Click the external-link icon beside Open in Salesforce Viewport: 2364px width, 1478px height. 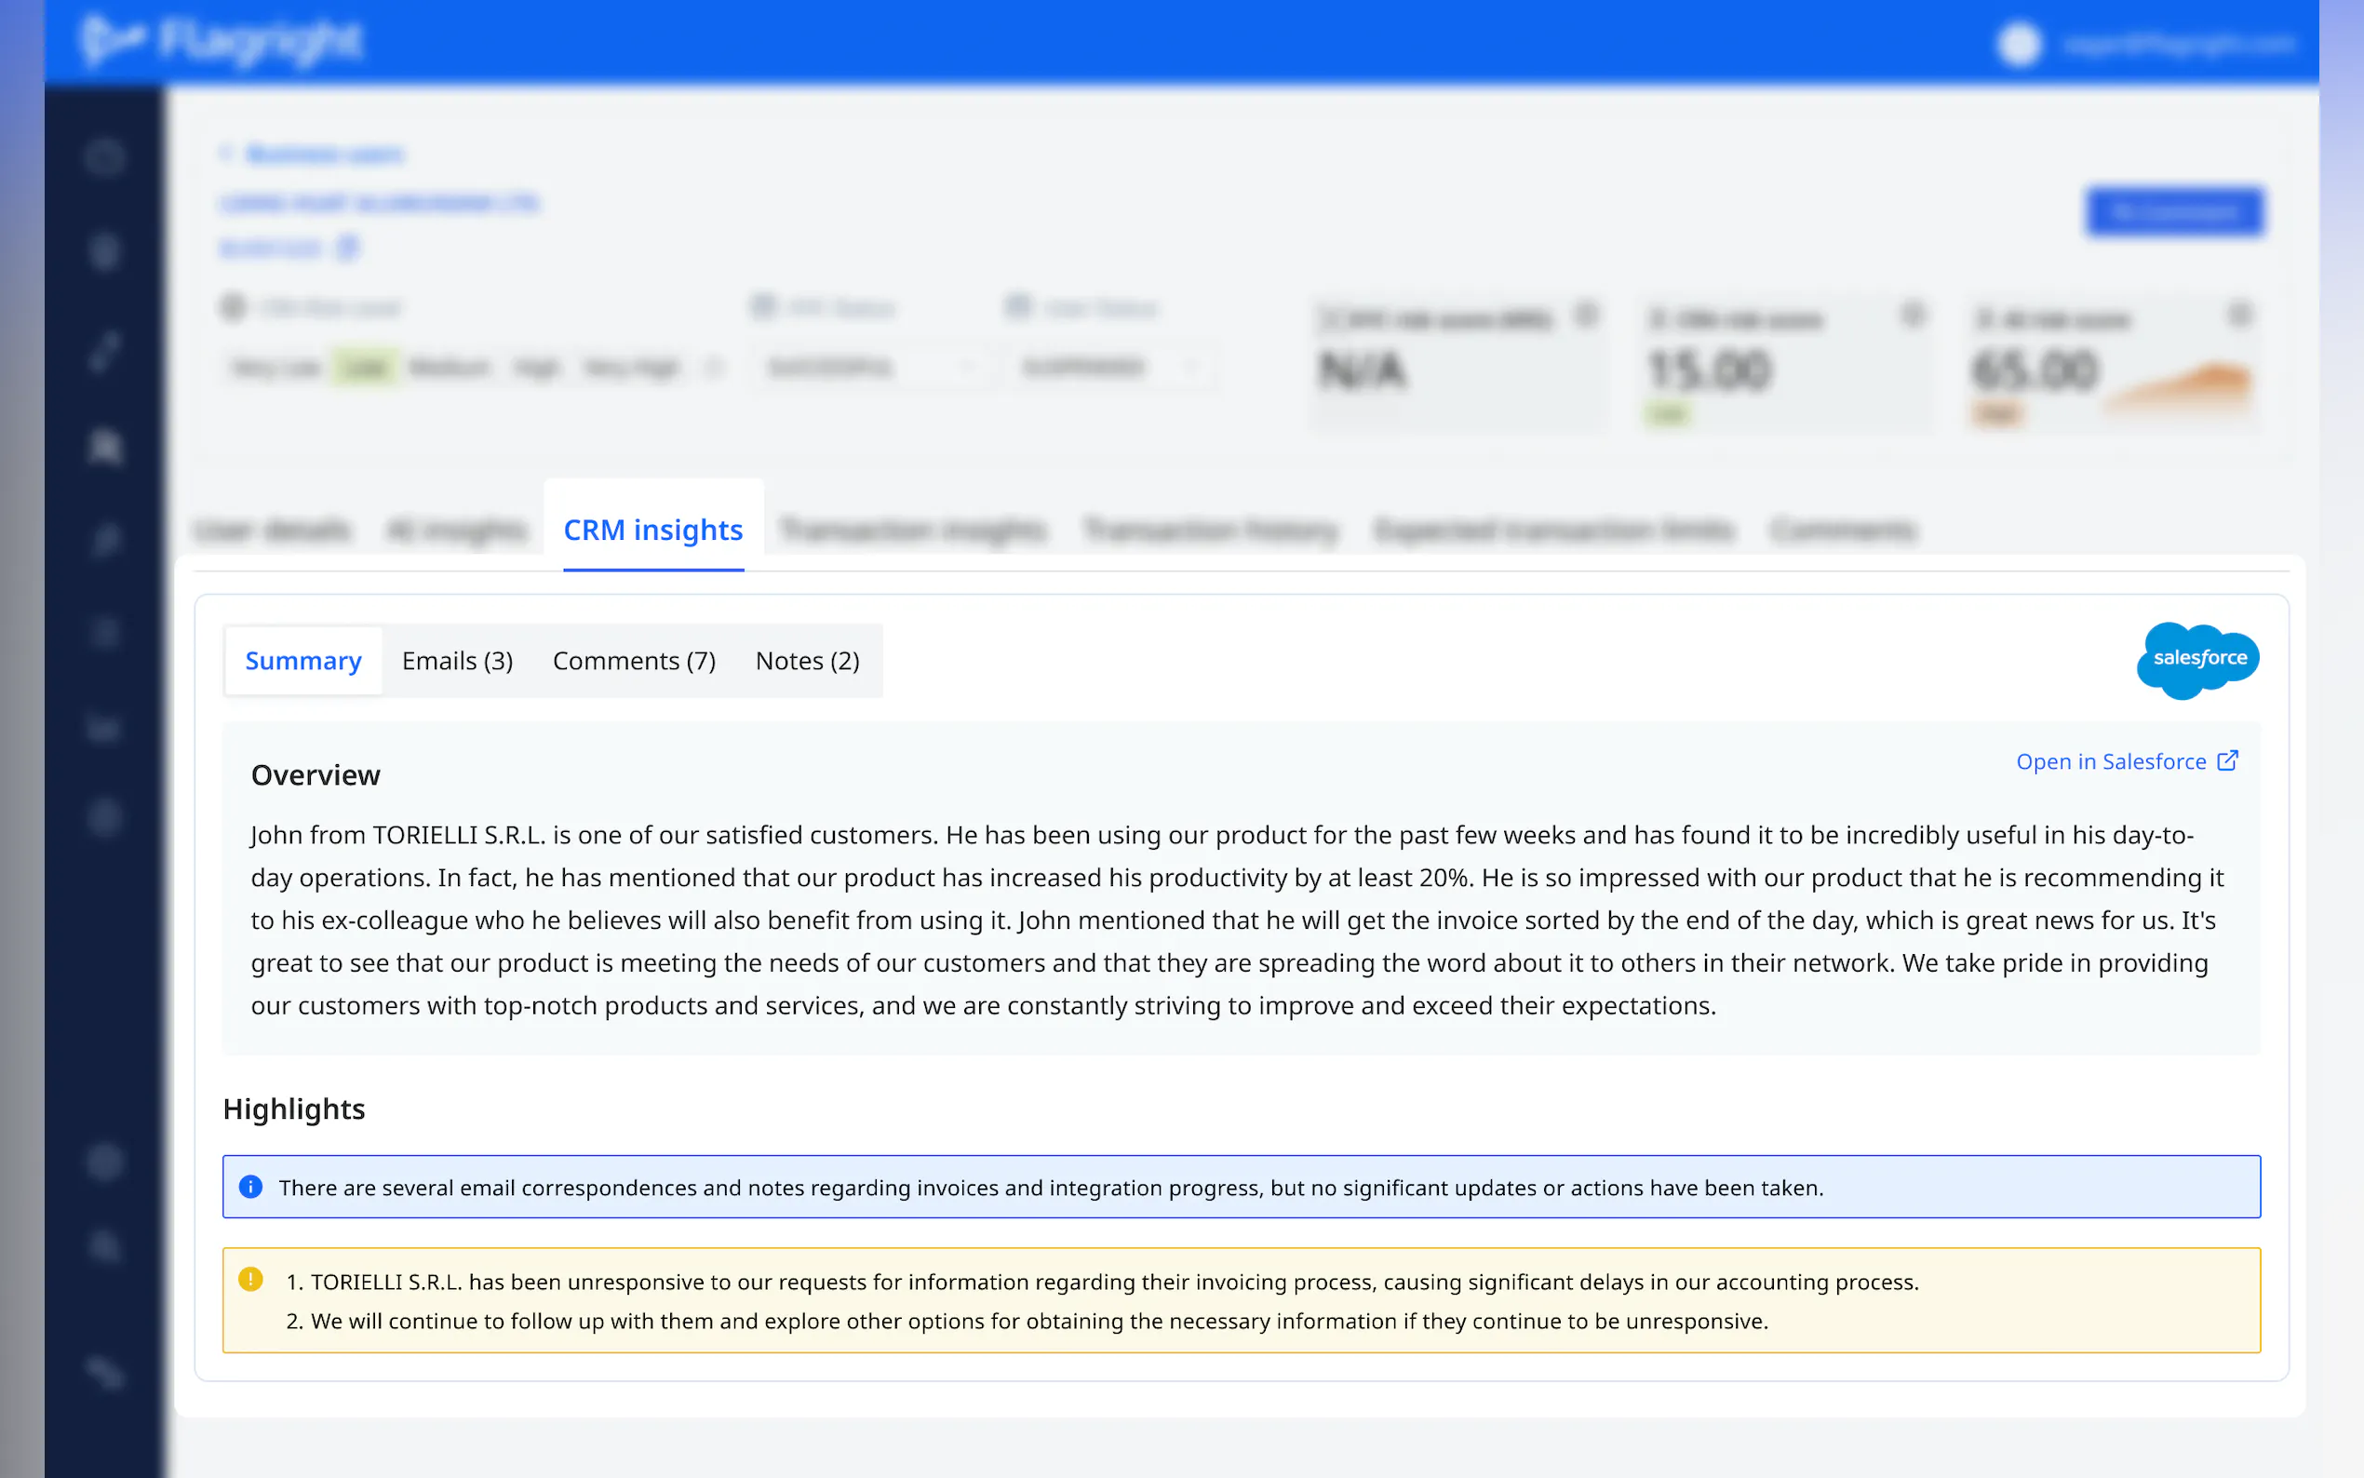pyautogui.click(x=2227, y=760)
